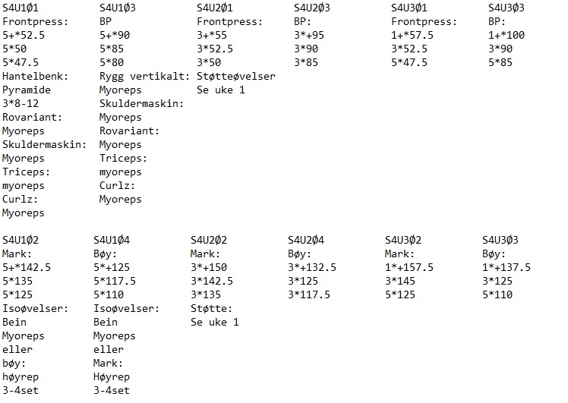
Task: Click the Høyrep line under Mark:
Action: pyautogui.click(x=112, y=377)
